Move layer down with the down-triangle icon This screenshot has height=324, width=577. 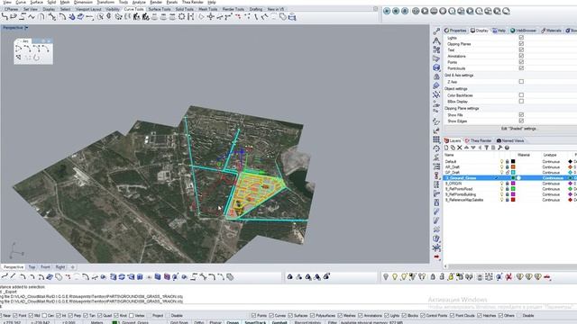point(473,148)
